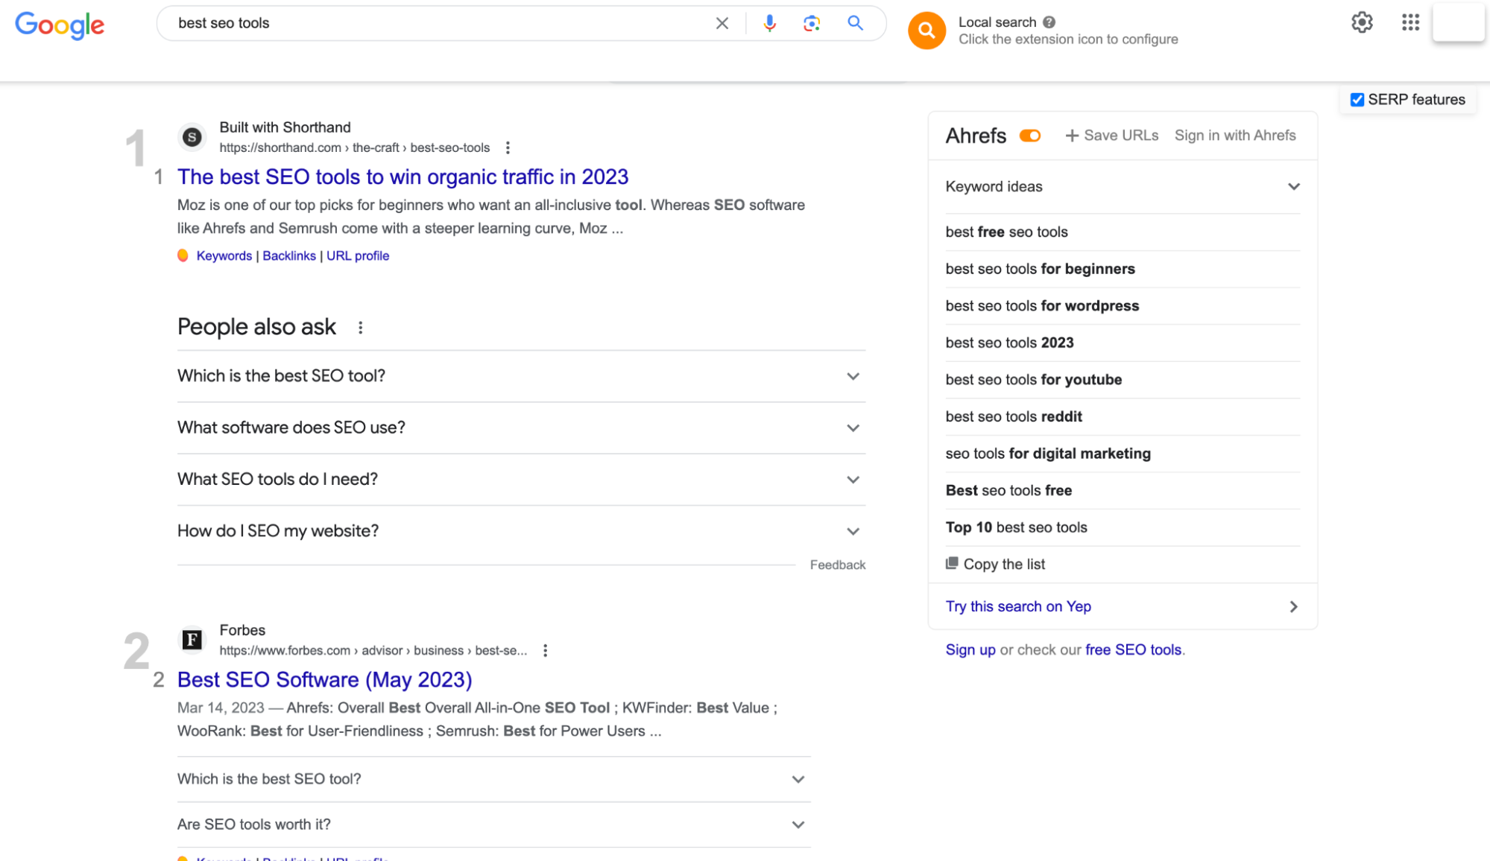Open 'The best SEO tools to win organic traffic in 2023'
The height and width of the screenshot is (861, 1490).
pyautogui.click(x=403, y=177)
